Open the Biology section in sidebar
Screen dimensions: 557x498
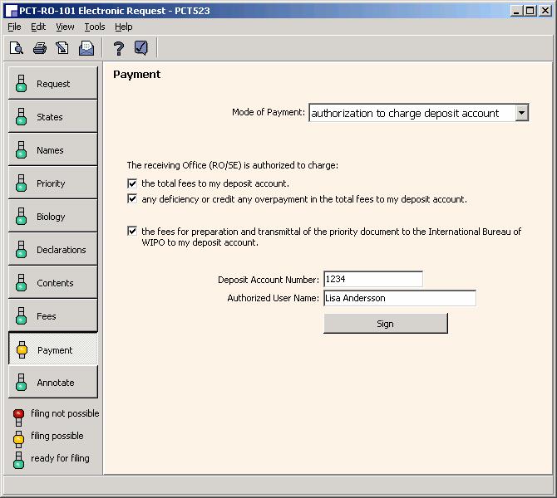tap(52, 217)
